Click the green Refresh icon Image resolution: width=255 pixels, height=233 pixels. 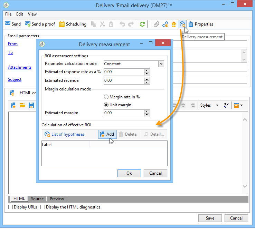tap(142, 24)
